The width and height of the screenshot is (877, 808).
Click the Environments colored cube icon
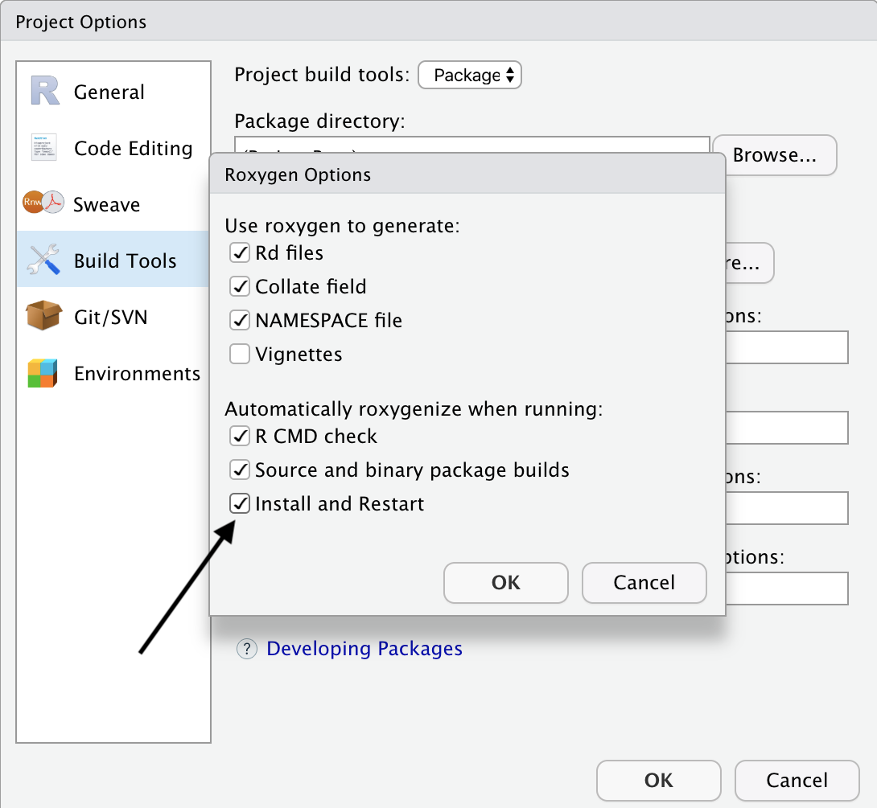tap(43, 373)
